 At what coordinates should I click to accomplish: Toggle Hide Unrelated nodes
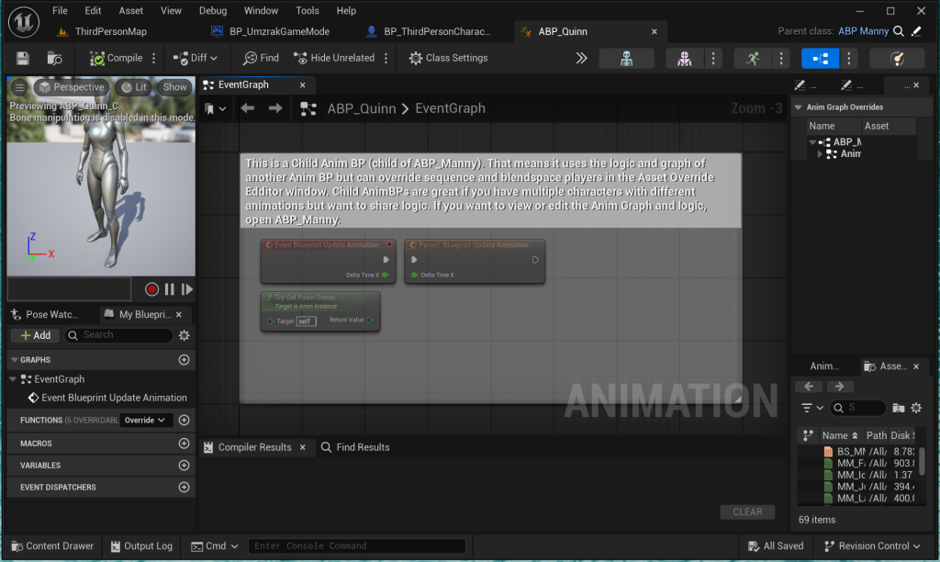[x=334, y=58]
